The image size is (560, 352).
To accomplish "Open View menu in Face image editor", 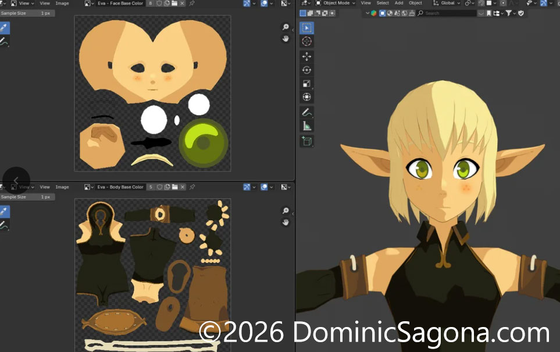I will [x=45, y=3].
